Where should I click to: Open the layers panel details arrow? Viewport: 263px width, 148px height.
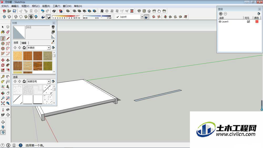[259, 14]
